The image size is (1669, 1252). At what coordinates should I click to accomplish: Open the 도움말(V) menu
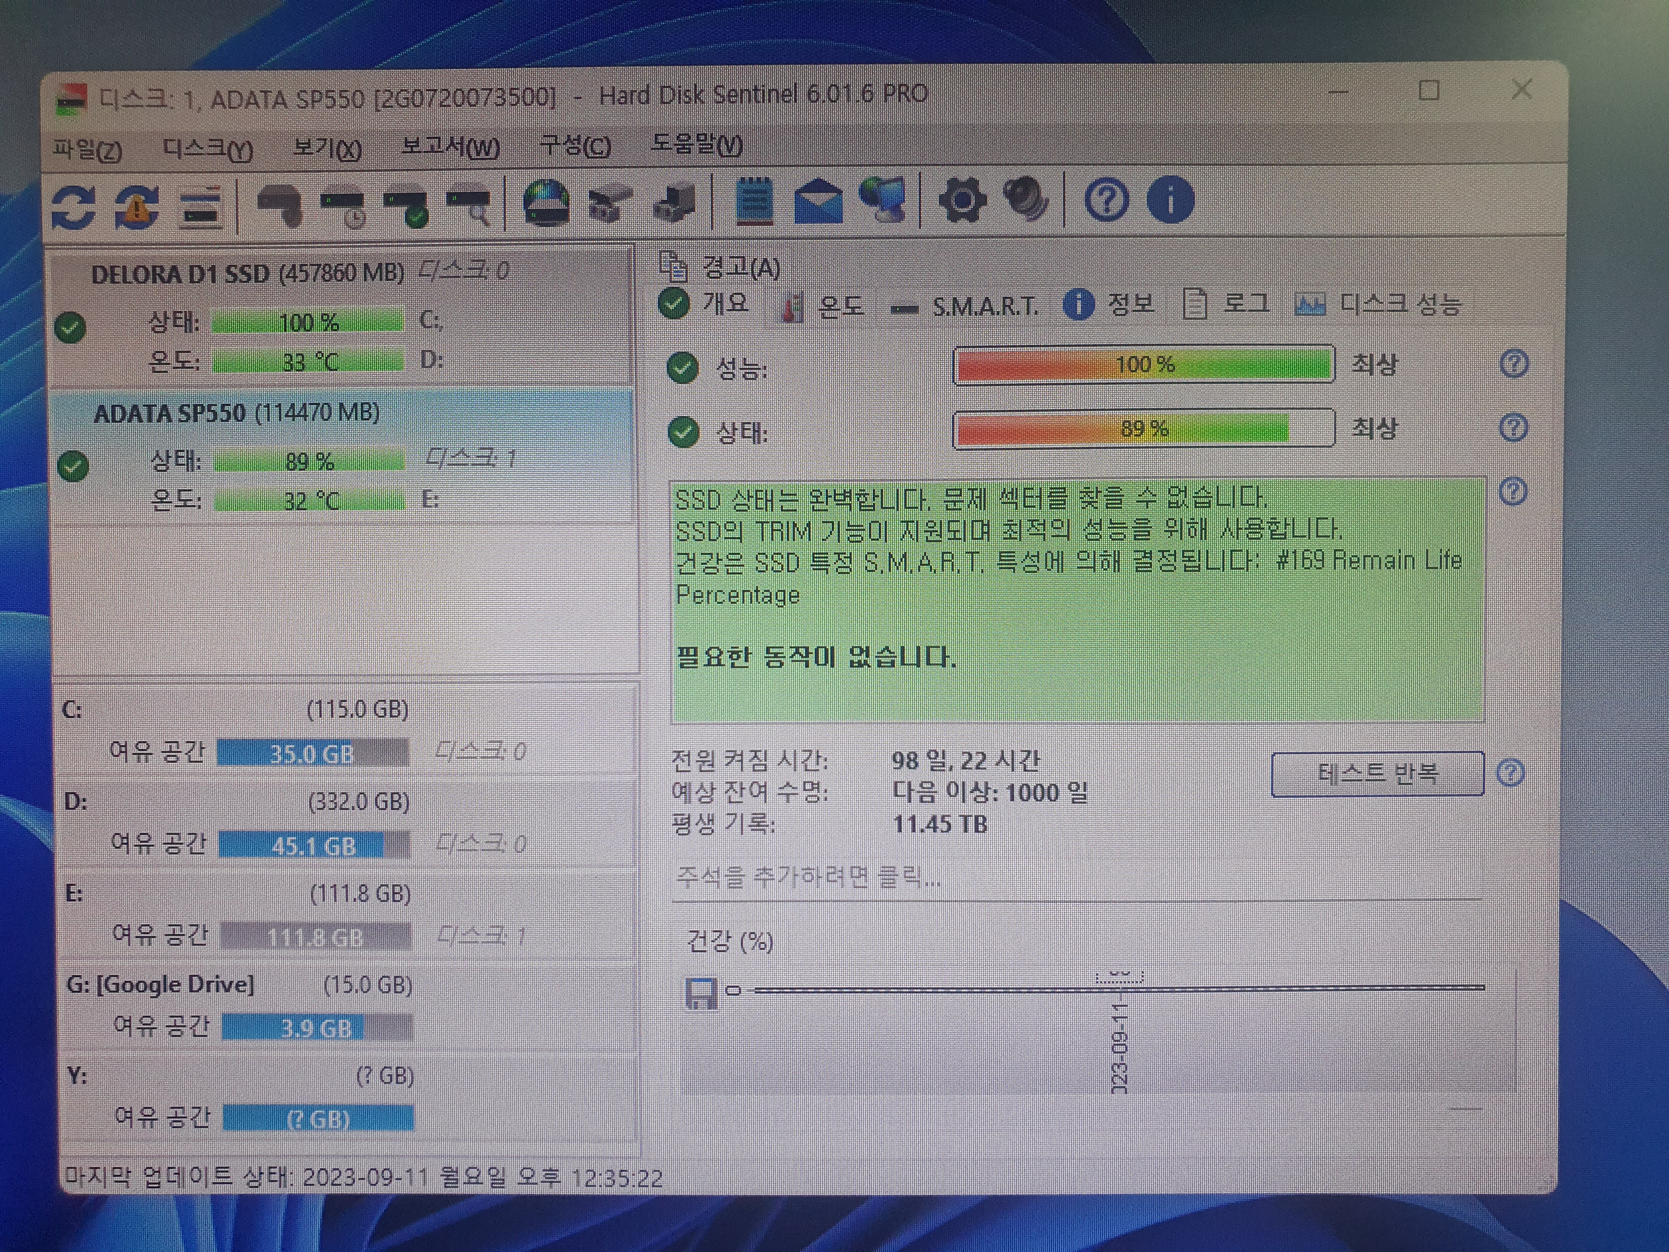click(x=696, y=143)
